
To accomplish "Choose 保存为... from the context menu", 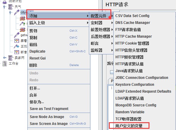I will tap(59, 102).
